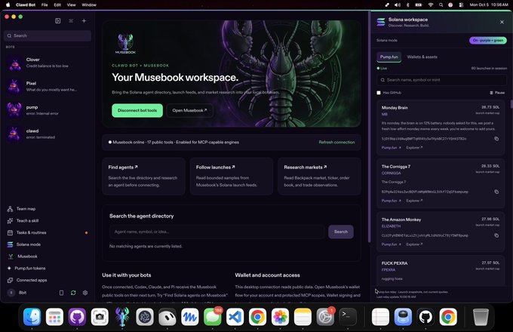Close the Solana workspace panel

(502, 22)
